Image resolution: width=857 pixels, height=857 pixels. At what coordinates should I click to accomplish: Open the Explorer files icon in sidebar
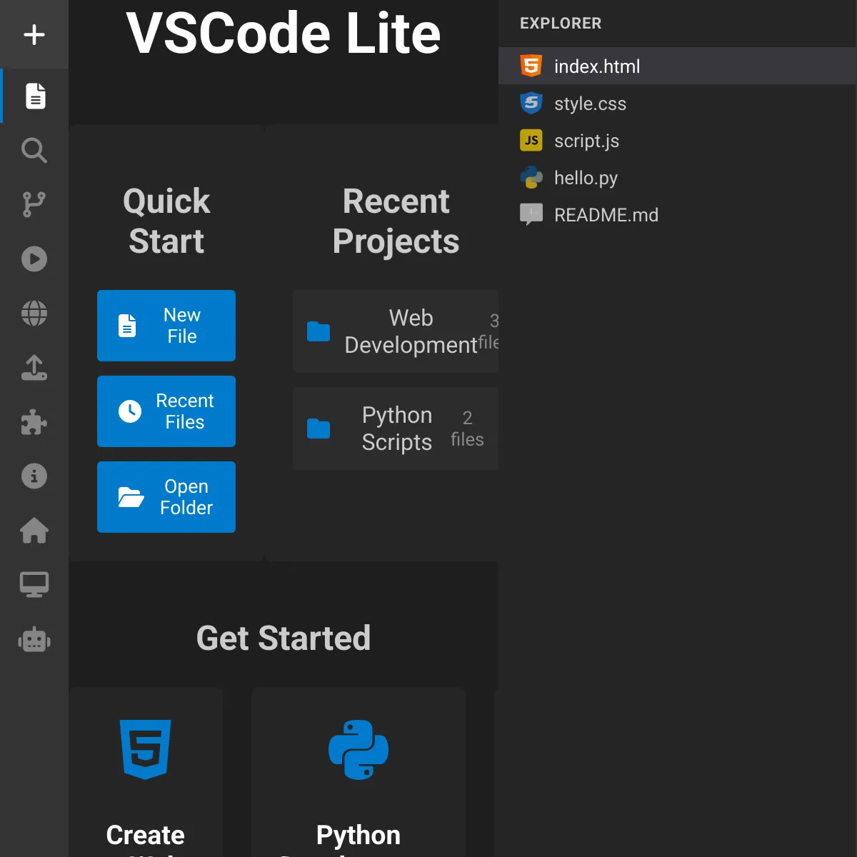pos(35,96)
